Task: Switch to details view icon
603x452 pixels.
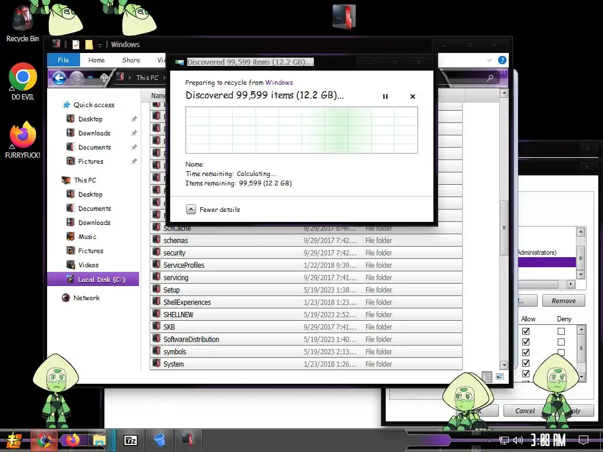Action: [x=487, y=377]
